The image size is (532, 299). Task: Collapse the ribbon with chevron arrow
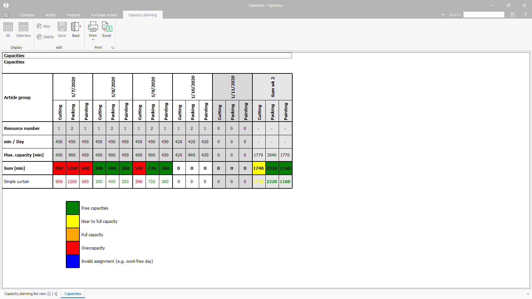443,15
